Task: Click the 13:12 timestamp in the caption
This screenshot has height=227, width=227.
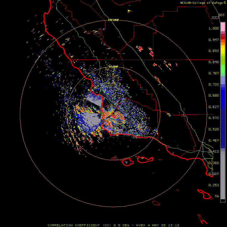Action: (x=174, y=225)
